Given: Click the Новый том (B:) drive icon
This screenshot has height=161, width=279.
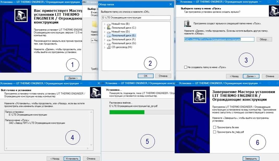Looking at the screenshot, I should [x=109, y=24].
